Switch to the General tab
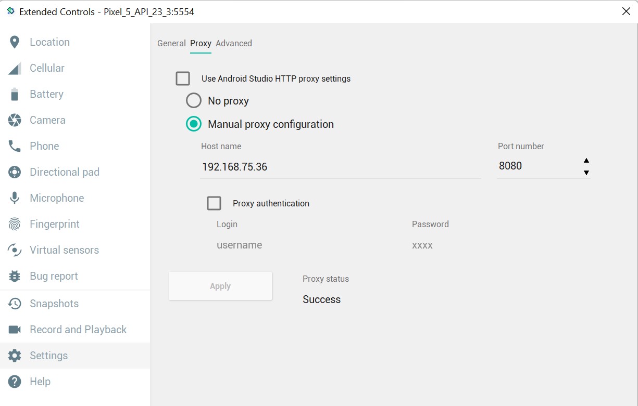Screen dimensions: 638x406 (171, 43)
